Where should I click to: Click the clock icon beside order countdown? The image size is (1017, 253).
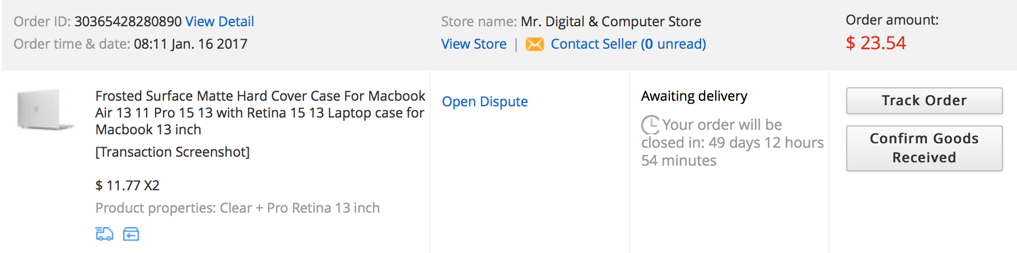(650, 124)
